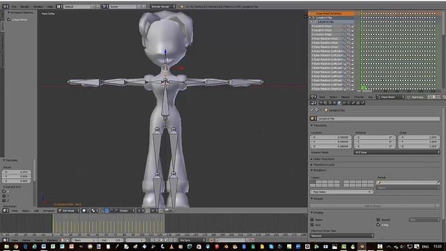The image size is (446, 251).
Task: Open the Properties editor type selector
Action: point(313,103)
